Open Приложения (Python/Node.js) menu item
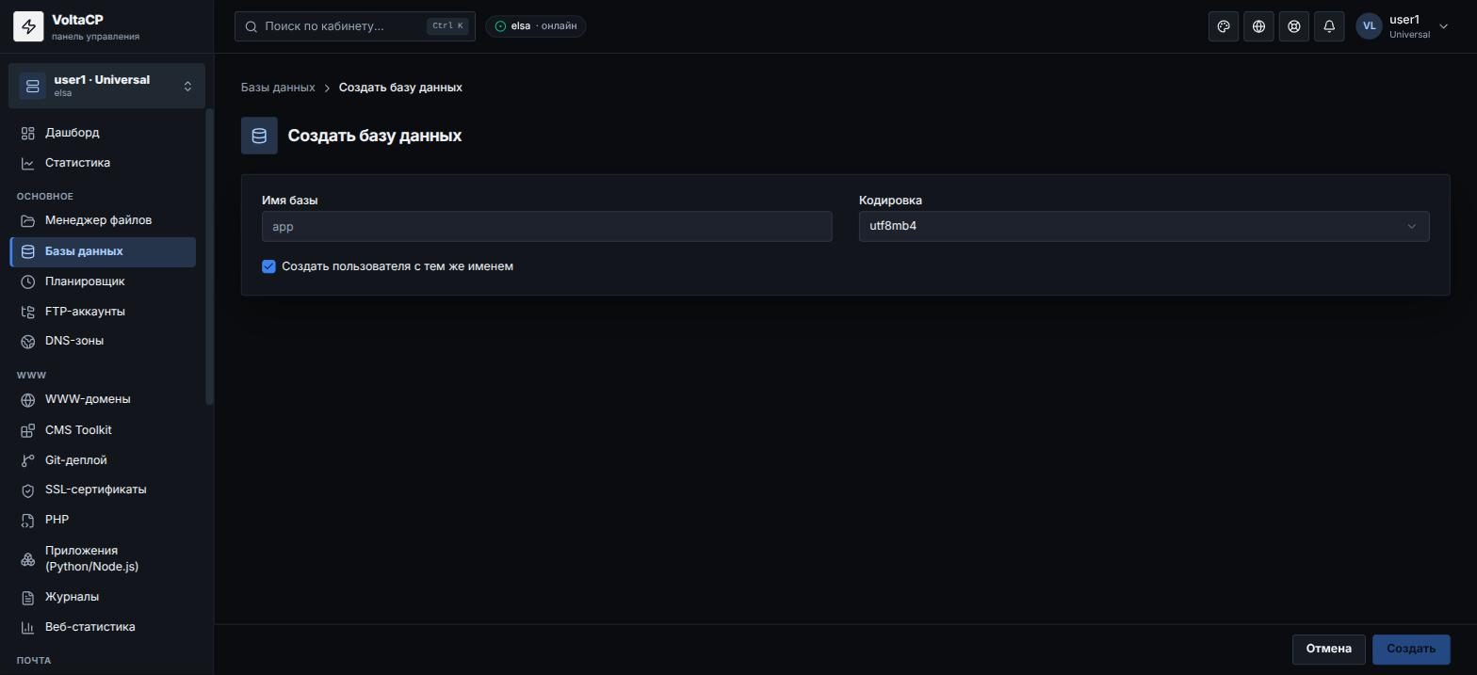1477x675 pixels. [x=103, y=558]
